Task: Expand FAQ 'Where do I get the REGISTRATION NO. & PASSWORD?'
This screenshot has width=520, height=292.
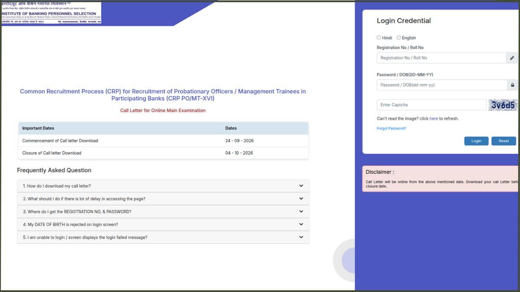Action: [163, 212]
